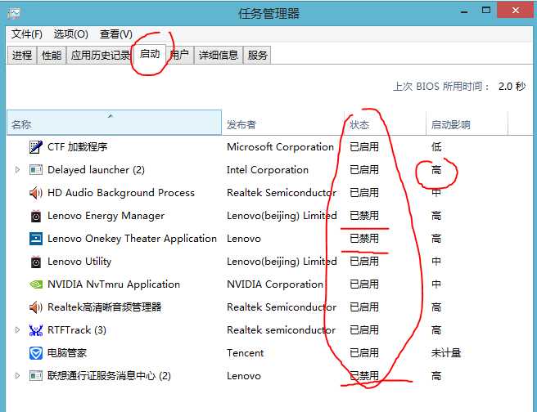Switch to the 用户 tab
The image size is (537, 412).
pos(180,55)
